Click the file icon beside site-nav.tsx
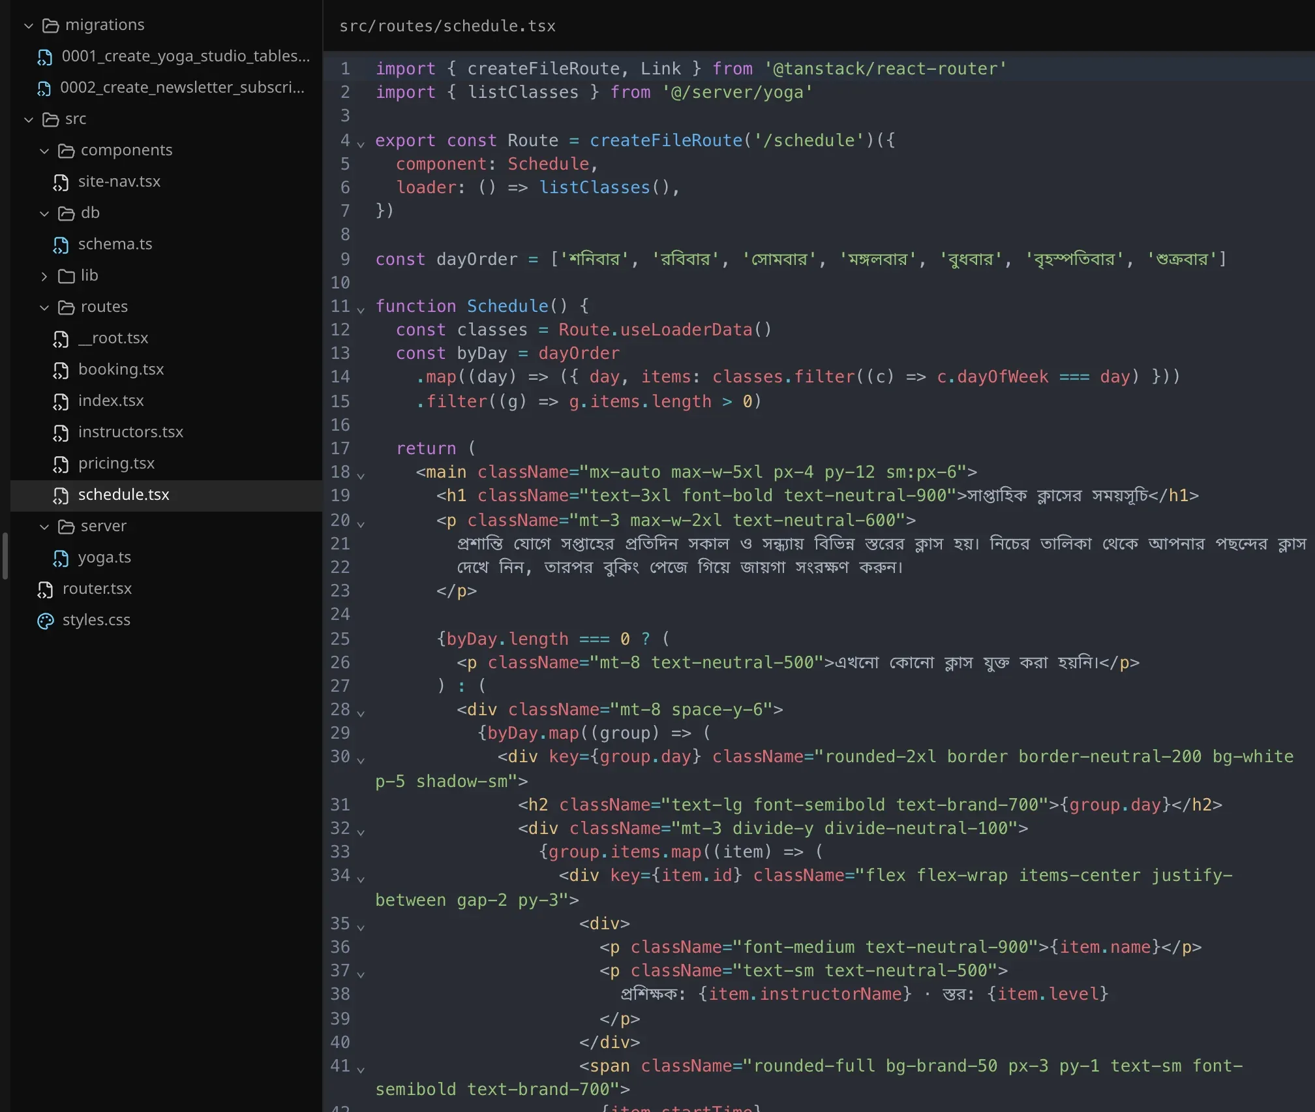 [61, 183]
